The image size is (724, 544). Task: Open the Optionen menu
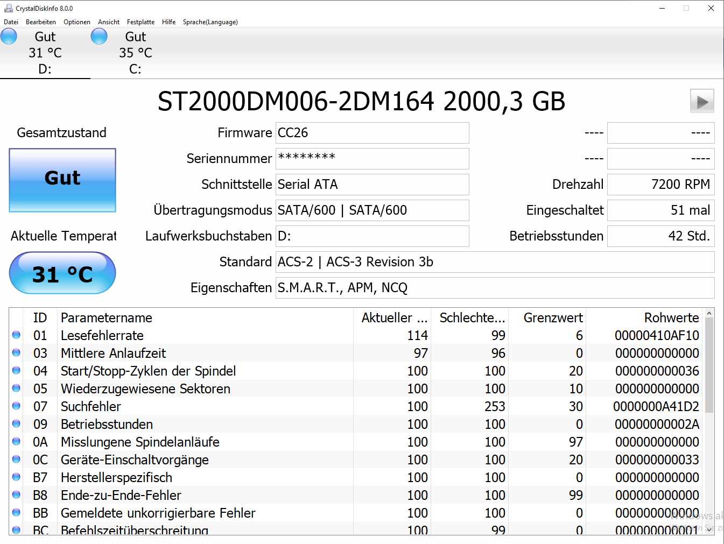click(77, 22)
